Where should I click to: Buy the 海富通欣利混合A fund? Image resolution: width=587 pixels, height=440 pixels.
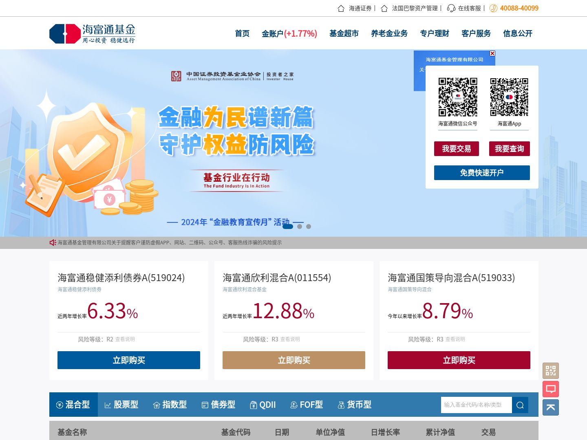click(x=294, y=360)
